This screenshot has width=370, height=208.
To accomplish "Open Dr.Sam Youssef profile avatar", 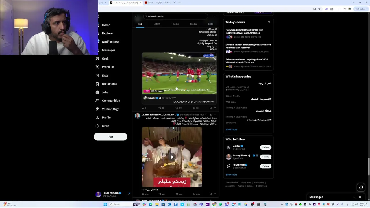I will 137,116.
